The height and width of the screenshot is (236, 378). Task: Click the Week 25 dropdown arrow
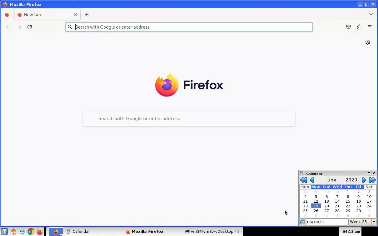(x=374, y=222)
